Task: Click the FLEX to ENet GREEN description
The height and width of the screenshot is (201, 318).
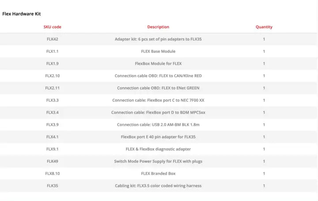Action: pyautogui.click(x=158, y=88)
